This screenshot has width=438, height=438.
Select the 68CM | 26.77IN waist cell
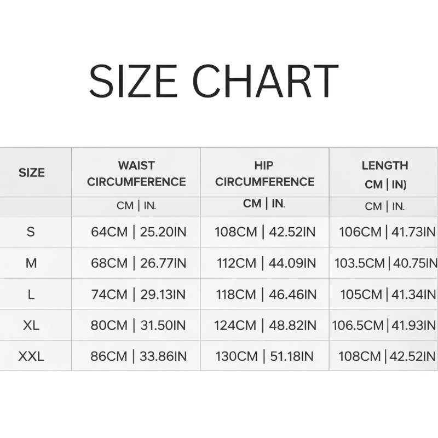coord(139,263)
